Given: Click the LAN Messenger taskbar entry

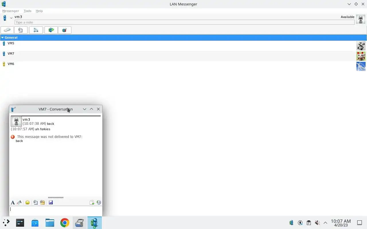Looking at the screenshot, I should (95, 223).
